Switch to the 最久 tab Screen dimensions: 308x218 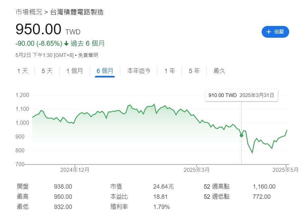(x=219, y=71)
